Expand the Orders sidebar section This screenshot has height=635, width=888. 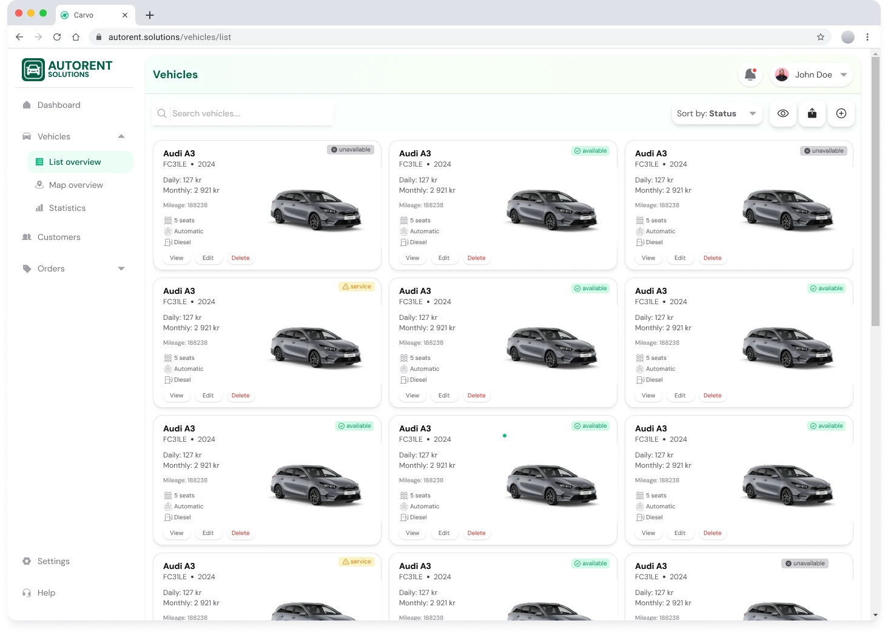coord(121,268)
